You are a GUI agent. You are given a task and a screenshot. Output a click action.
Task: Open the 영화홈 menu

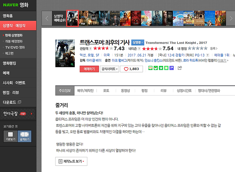tap(18, 16)
